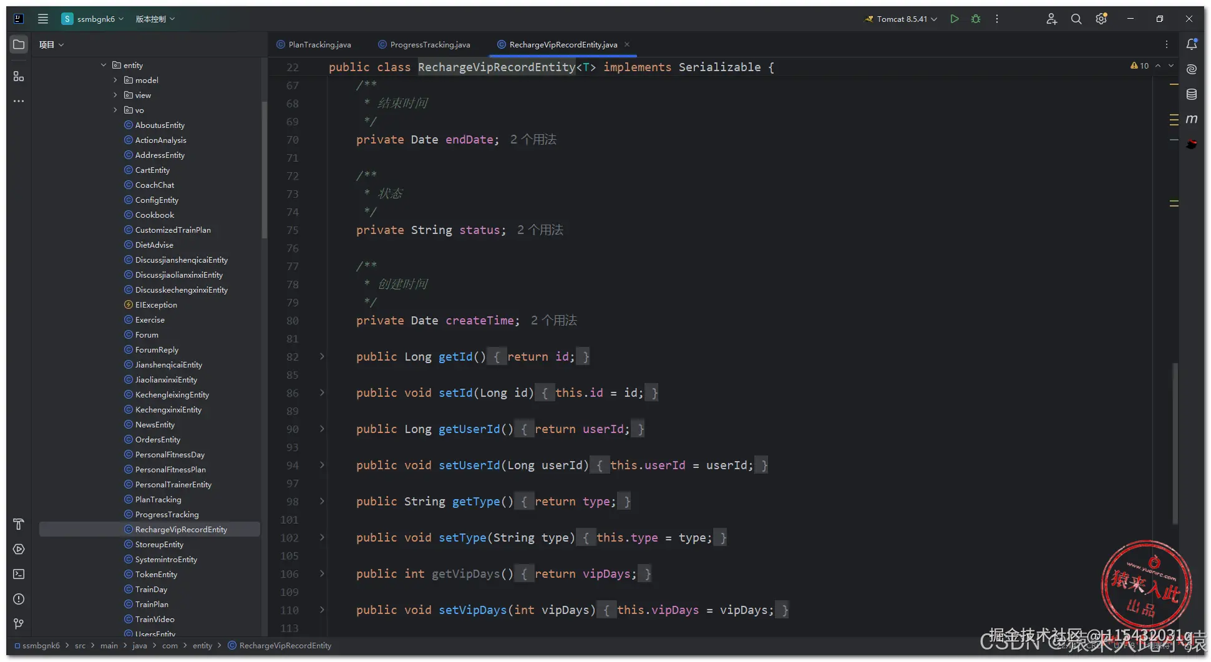Click the src breadcrumb

tap(80, 646)
